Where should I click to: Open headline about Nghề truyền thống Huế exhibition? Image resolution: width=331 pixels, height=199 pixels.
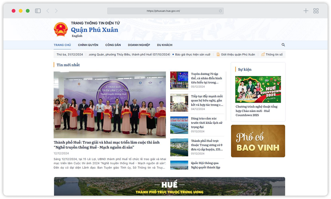click(107, 145)
